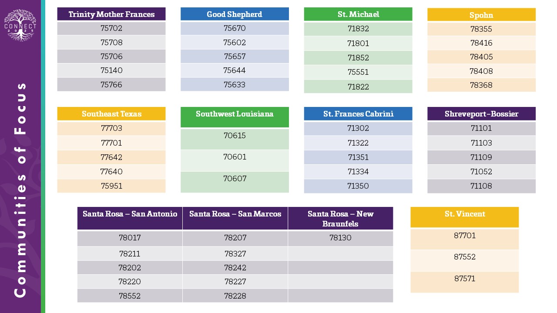
Task: Select the 70601 cell in Southwest Louisiana
Action: [x=235, y=157]
